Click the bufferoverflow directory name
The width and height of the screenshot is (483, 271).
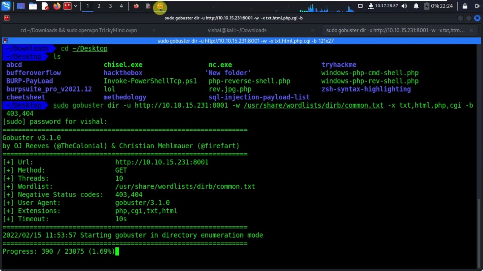[x=34, y=73]
